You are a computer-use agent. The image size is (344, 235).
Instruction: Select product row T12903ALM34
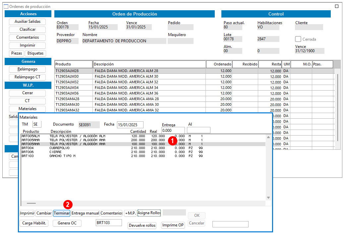195,88
